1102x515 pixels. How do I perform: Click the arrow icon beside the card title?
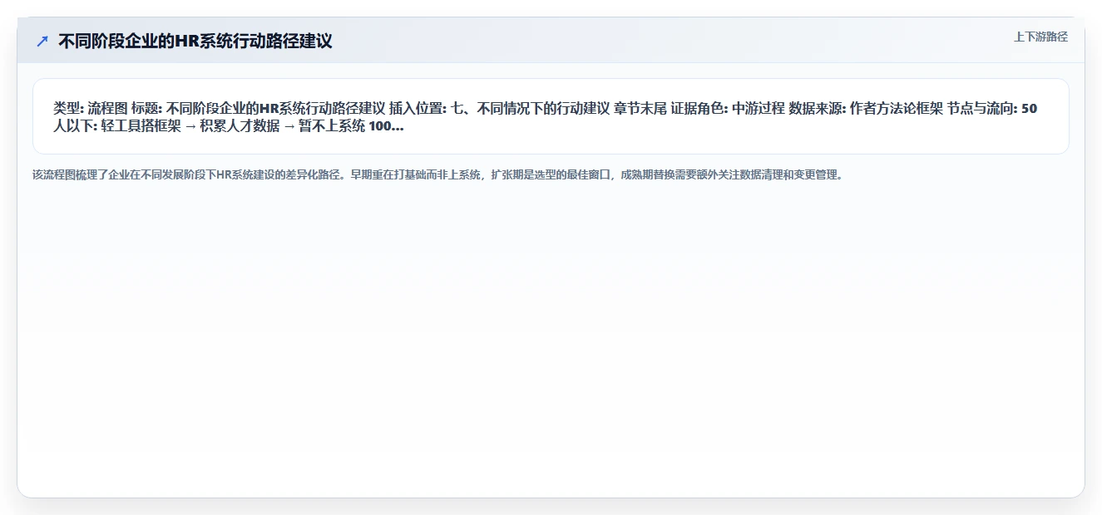click(42, 41)
